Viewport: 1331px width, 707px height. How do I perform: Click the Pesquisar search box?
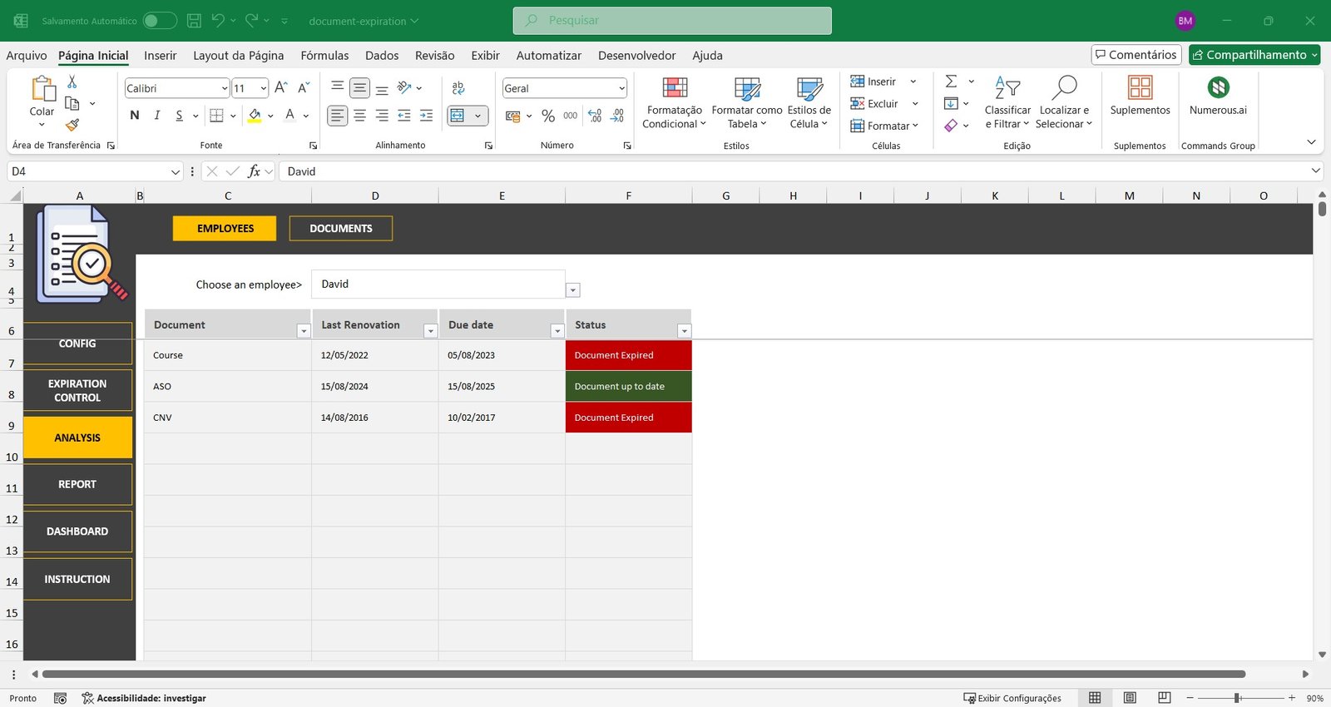click(x=672, y=21)
